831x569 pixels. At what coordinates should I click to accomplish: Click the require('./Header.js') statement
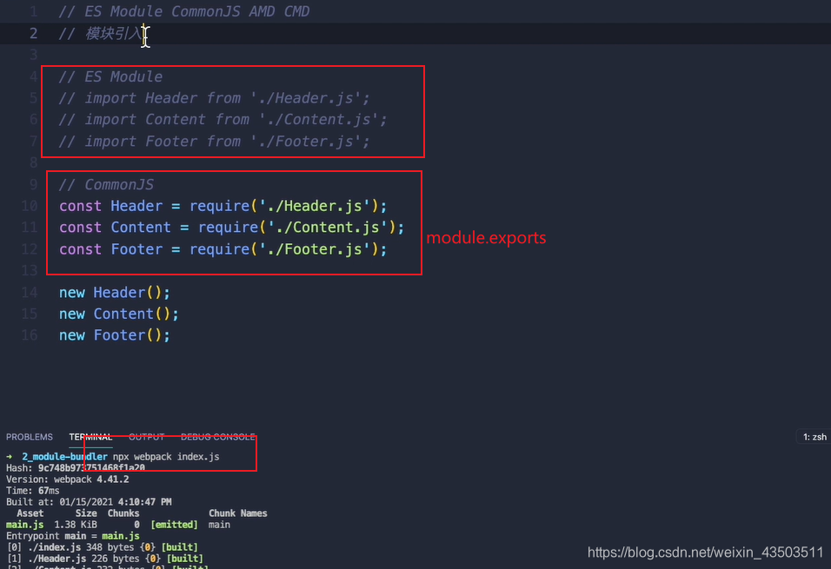coord(223,206)
